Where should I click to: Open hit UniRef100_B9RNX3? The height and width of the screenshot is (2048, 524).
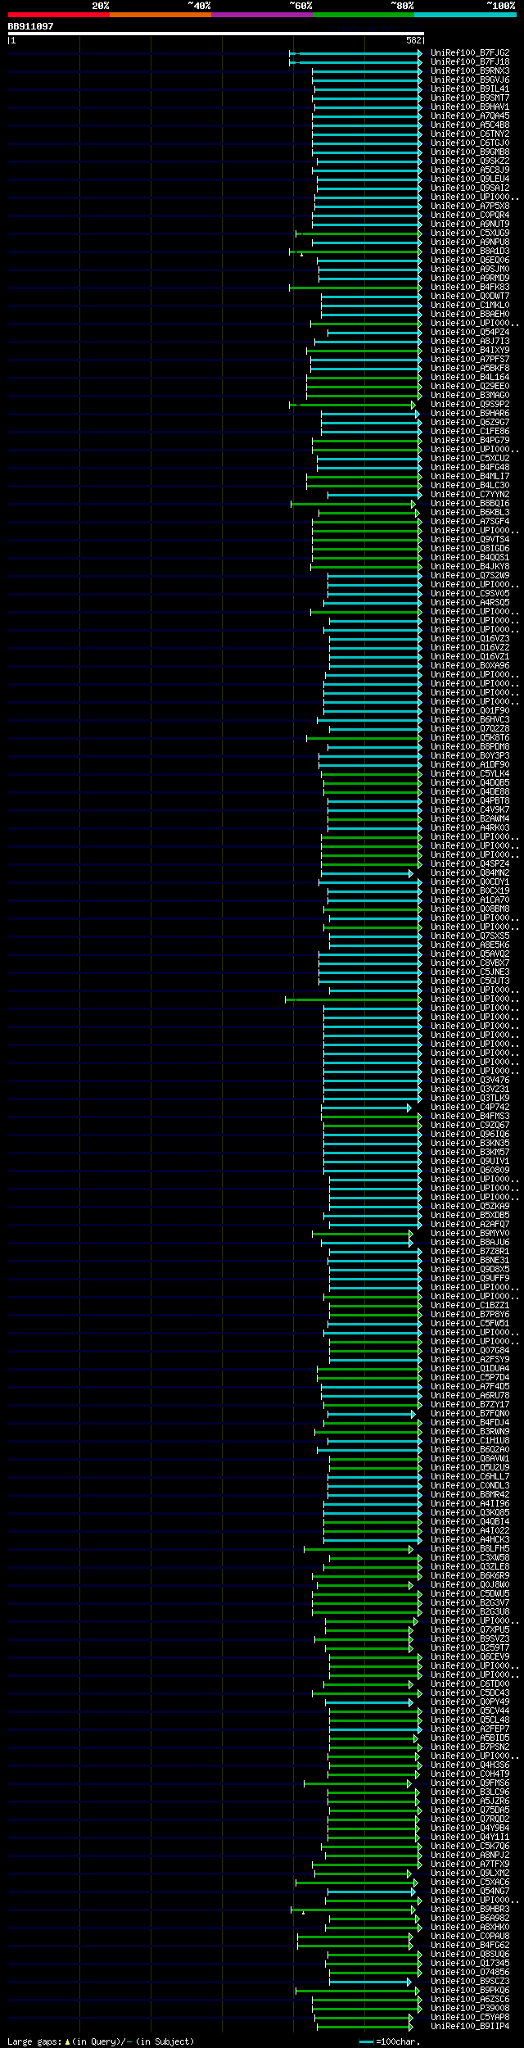tap(470, 70)
